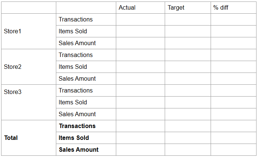Click Actual cell for Store2 Sales Amount

pos(140,79)
